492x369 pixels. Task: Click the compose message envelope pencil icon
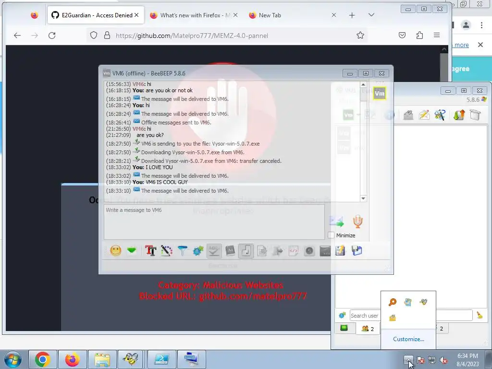[x=424, y=115]
